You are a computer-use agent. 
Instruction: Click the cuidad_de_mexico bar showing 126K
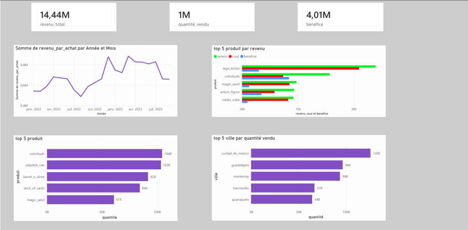[x=311, y=153]
